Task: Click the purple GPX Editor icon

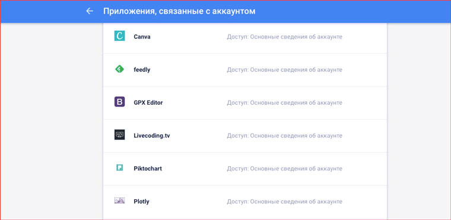Action: point(119,102)
